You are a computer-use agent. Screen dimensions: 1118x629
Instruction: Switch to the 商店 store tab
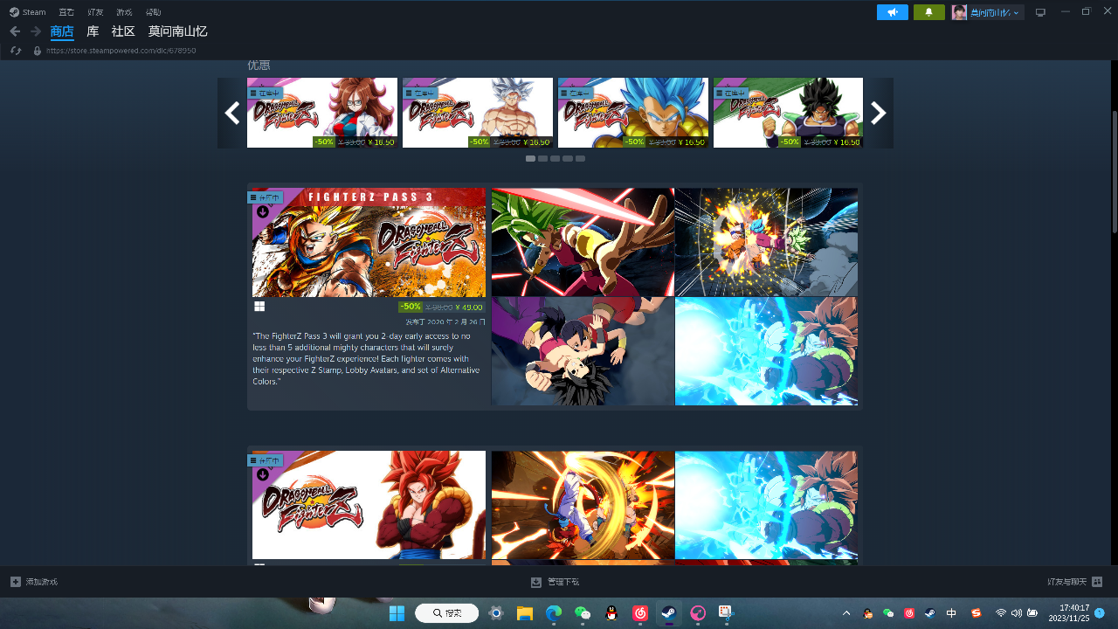(x=62, y=31)
